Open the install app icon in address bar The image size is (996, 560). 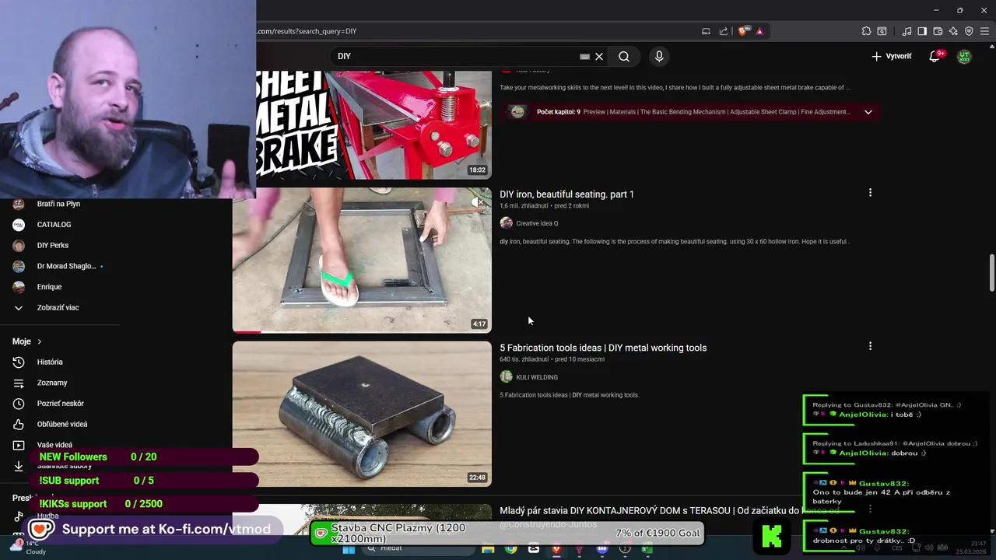(x=706, y=31)
